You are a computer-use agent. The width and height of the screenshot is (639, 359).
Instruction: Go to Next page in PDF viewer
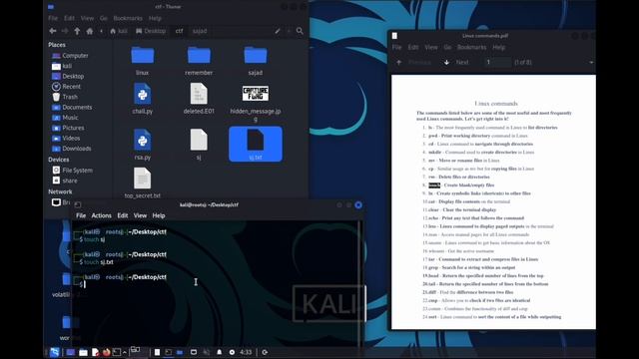click(456, 62)
